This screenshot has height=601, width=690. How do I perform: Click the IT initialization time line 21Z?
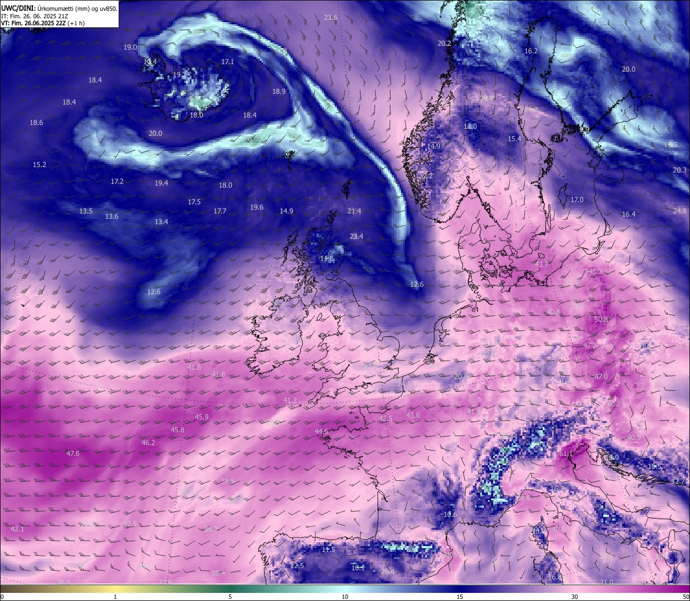click(34, 16)
